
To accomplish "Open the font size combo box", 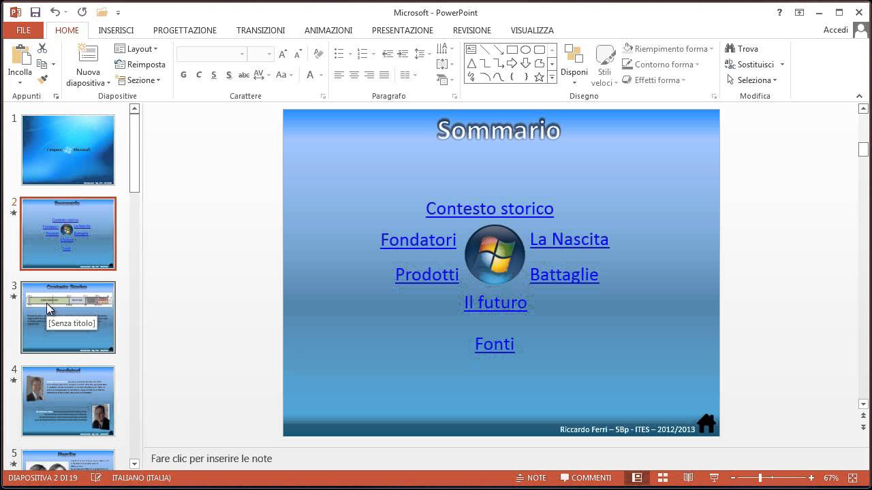I will [x=260, y=54].
